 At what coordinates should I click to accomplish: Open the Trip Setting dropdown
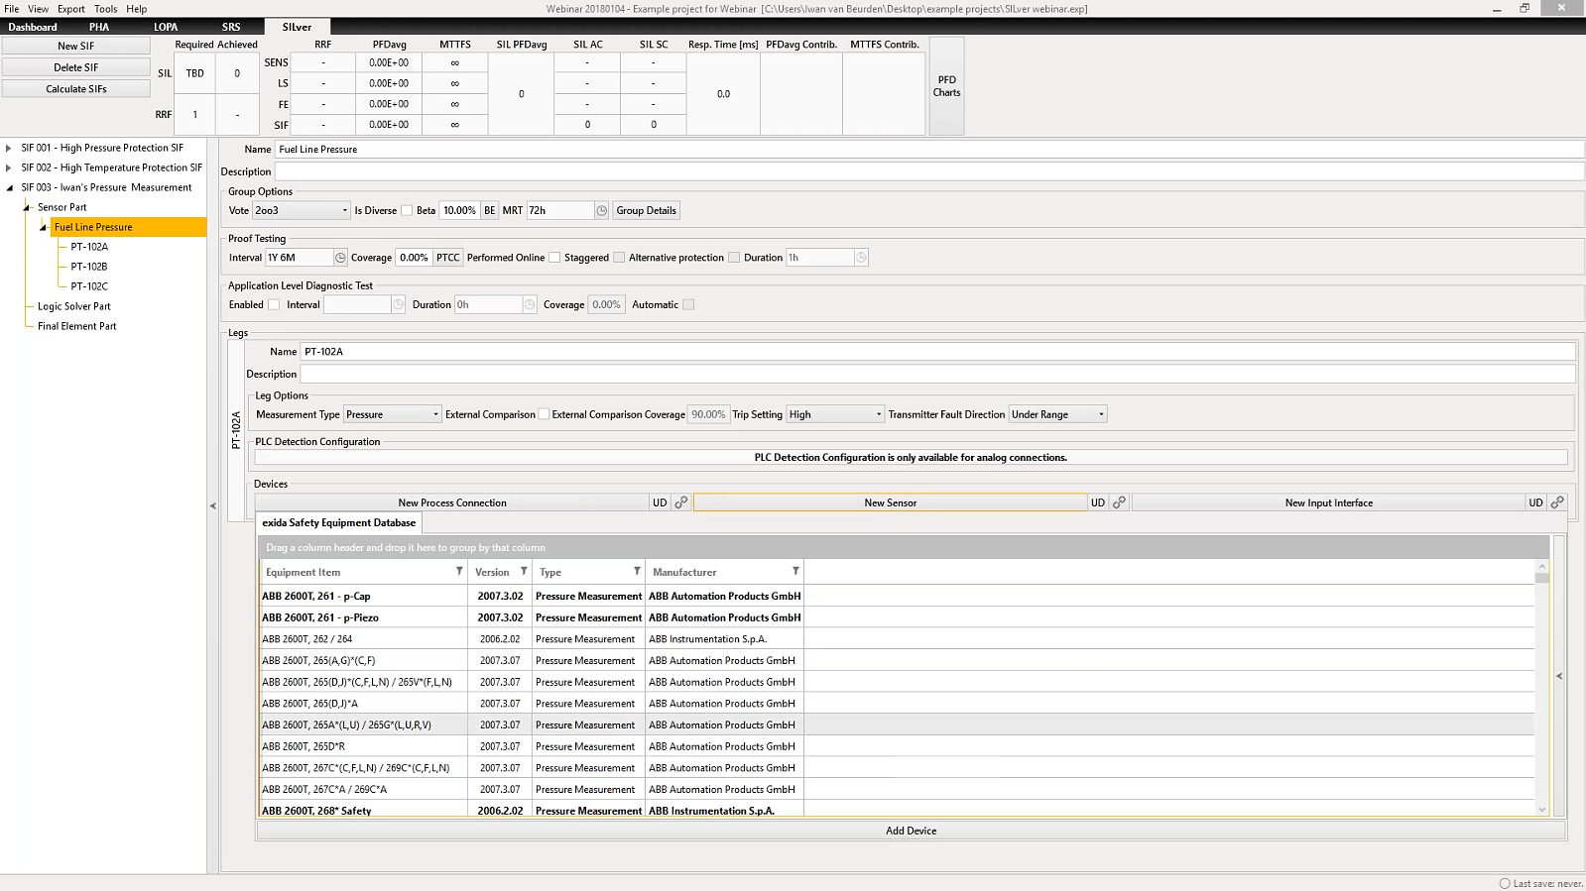pos(835,414)
